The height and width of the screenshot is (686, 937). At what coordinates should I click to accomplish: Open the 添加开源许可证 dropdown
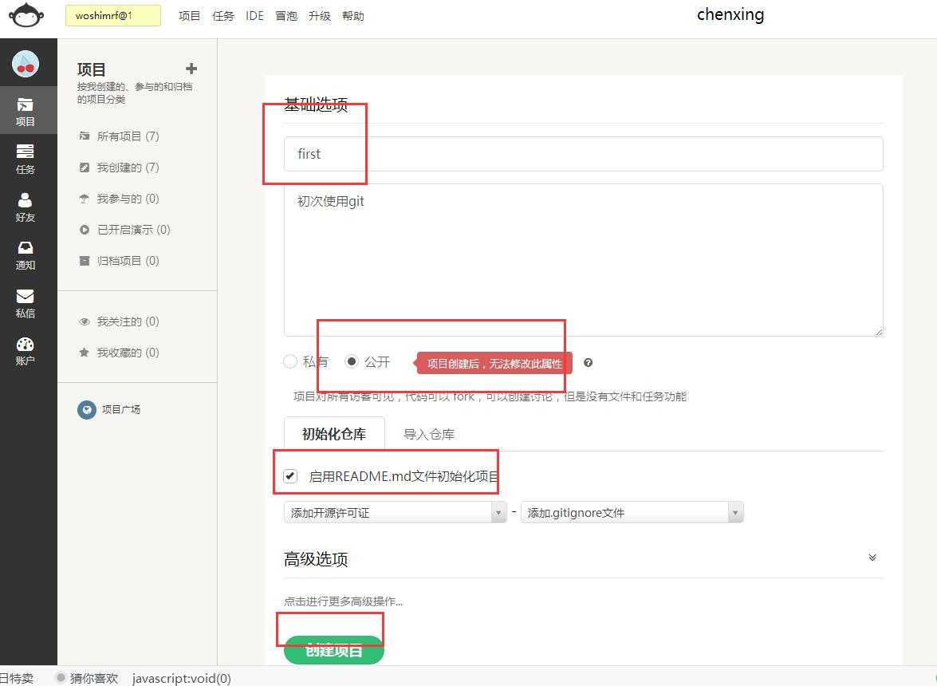click(395, 512)
